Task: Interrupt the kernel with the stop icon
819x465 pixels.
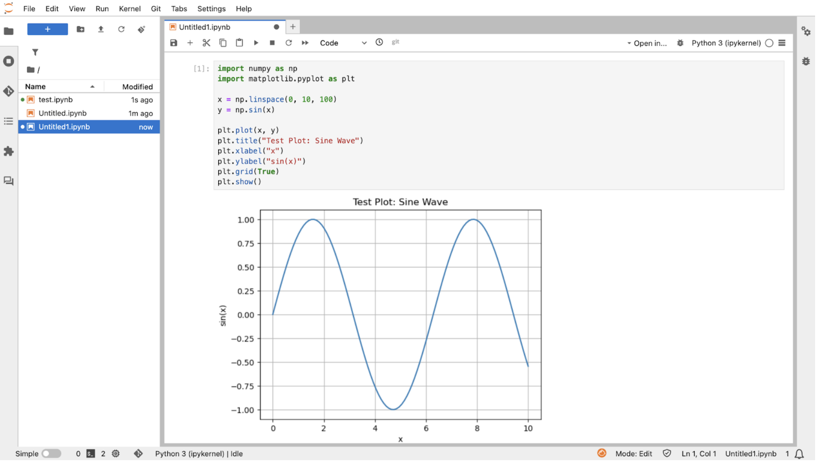Action: click(x=272, y=43)
